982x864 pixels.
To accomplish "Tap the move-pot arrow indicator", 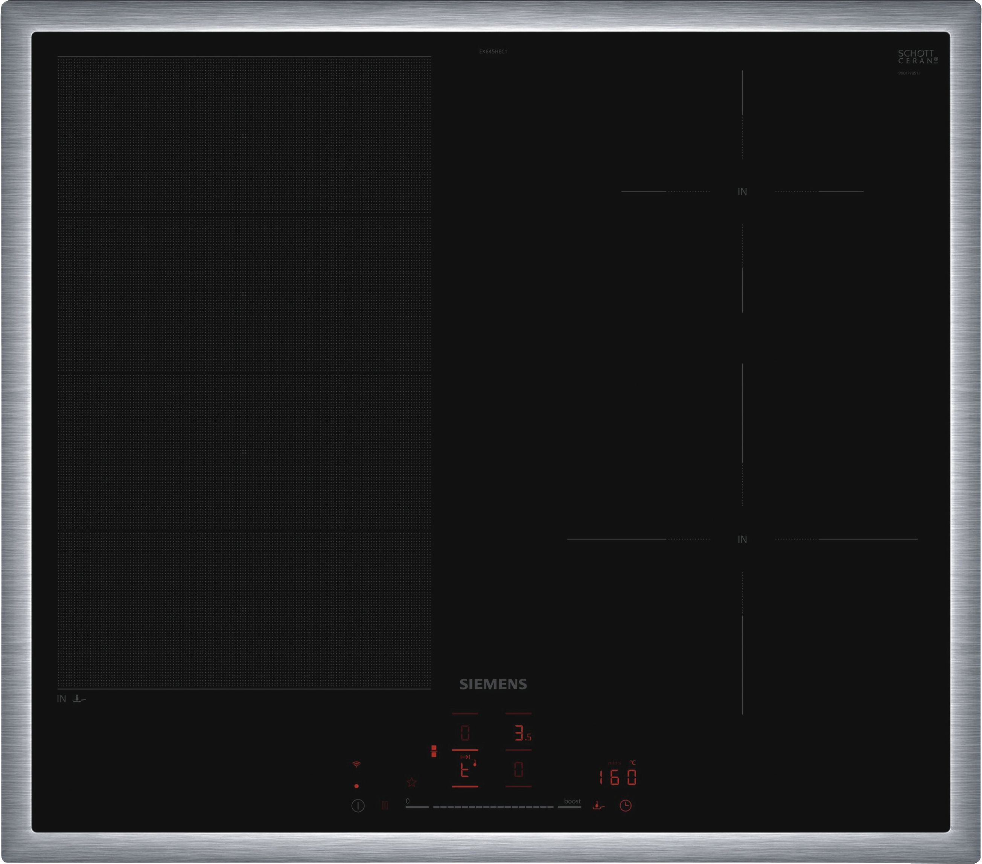I will tap(464, 757).
